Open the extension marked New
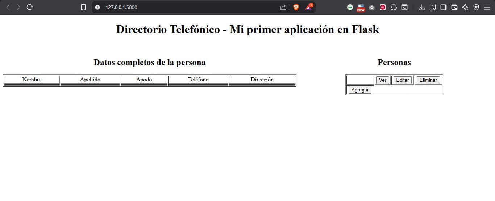 tap(361, 8)
